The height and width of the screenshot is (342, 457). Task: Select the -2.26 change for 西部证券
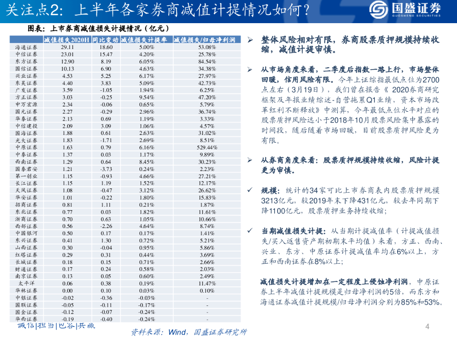click(x=106, y=226)
